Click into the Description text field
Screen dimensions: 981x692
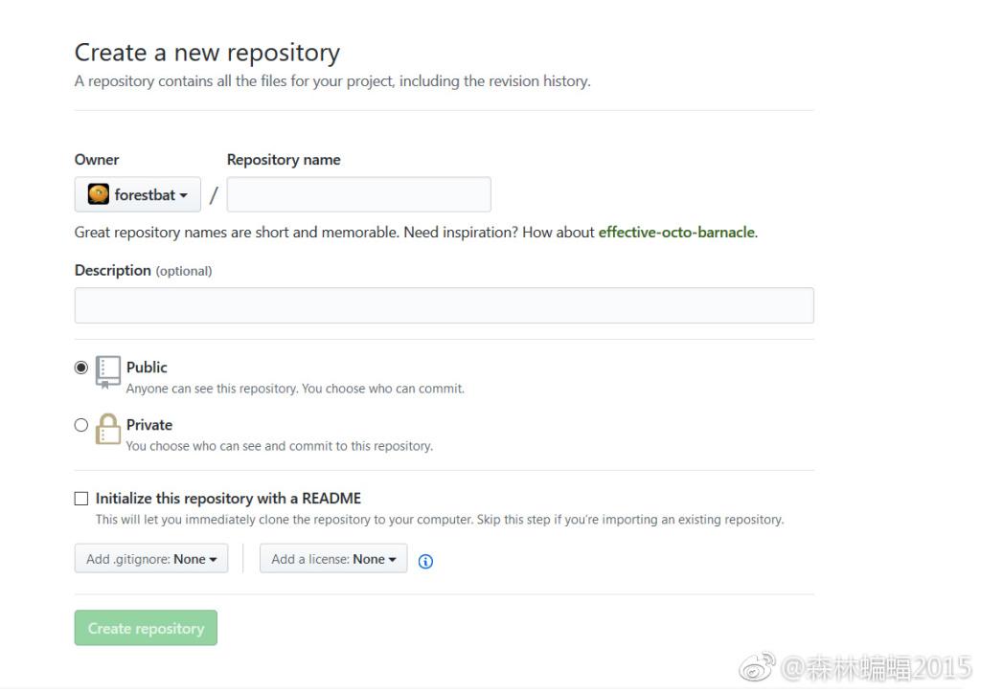(x=444, y=305)
